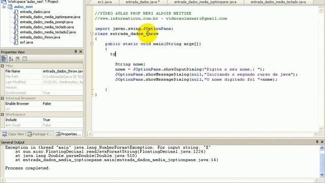
Task: Switch to entrada_dados_media_teclado.java editor tab
Action: click(278, 2)
